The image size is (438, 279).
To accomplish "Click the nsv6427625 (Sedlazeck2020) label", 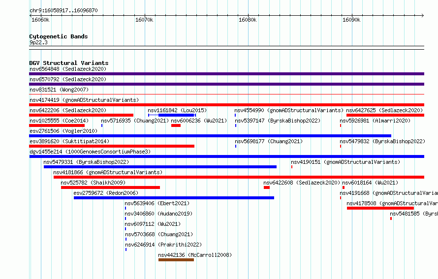I will click(384, 110).
